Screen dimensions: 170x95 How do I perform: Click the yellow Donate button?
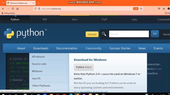click(x=92, y=34)
